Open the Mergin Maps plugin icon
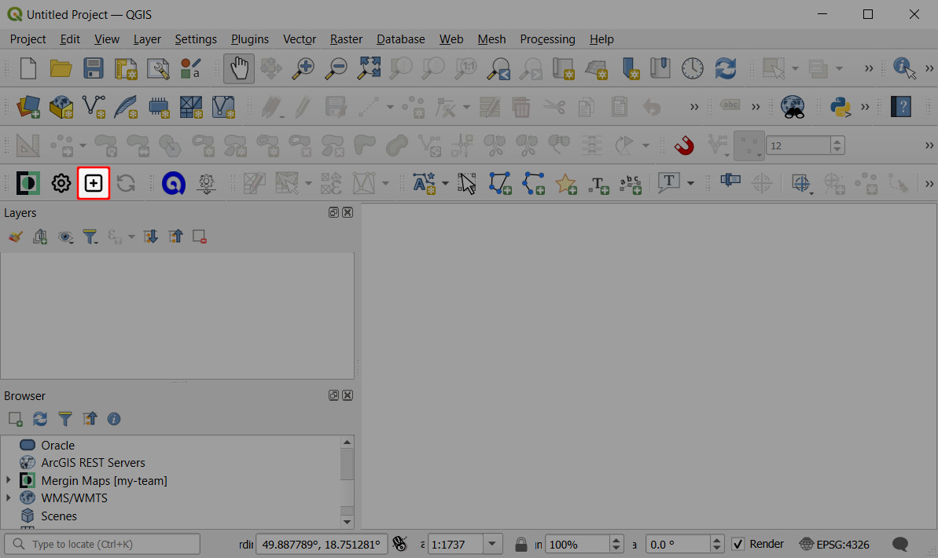 pos(28,183)
